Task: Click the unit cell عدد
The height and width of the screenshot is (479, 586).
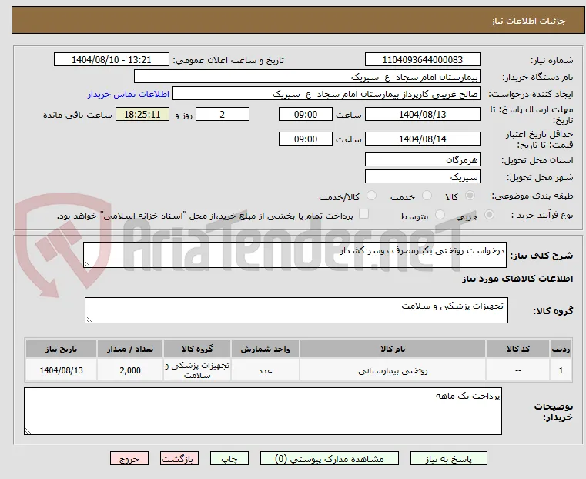Action: point(265,370)
